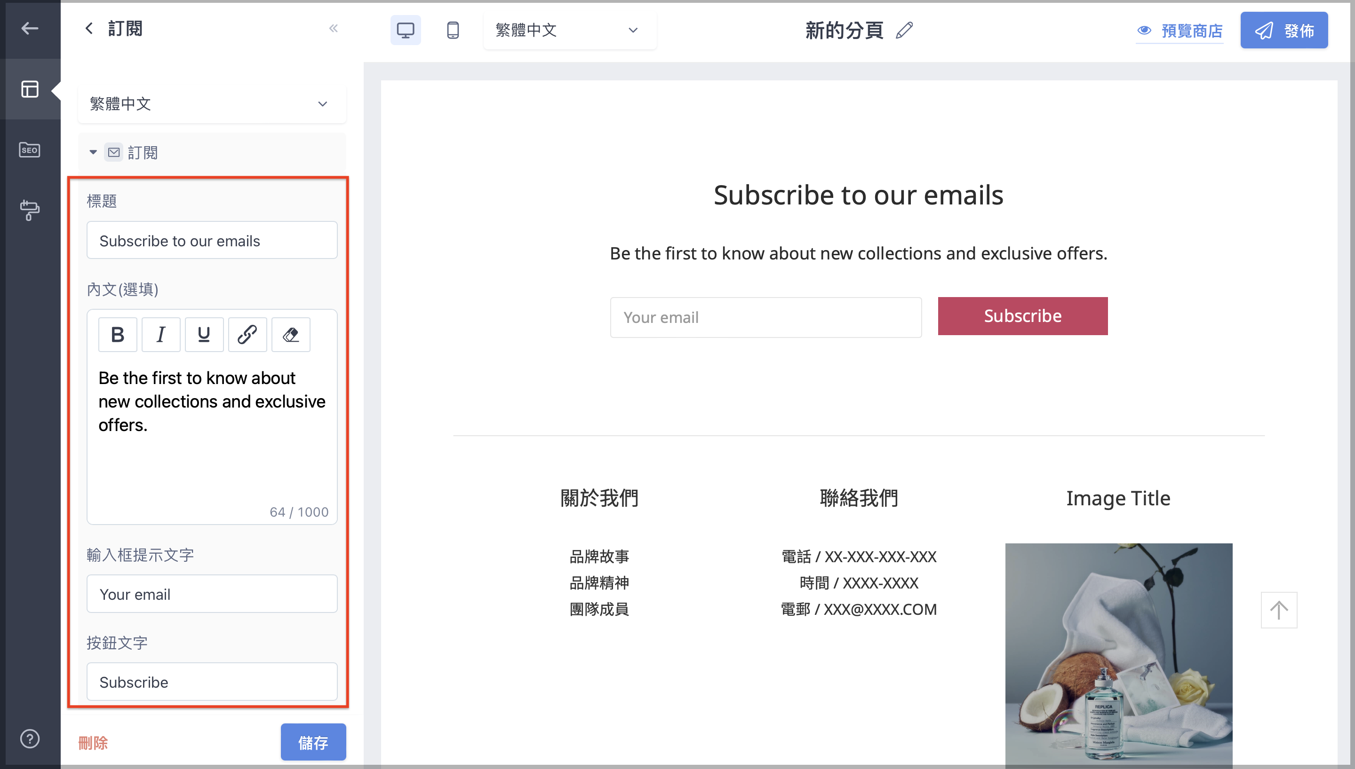Focus the 輸入框提示文字 placeholder input
Screen dimensions: 1355x769
212,594
